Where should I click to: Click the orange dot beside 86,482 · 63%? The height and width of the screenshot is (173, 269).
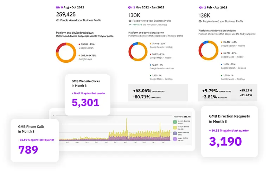tap(222, 42)
